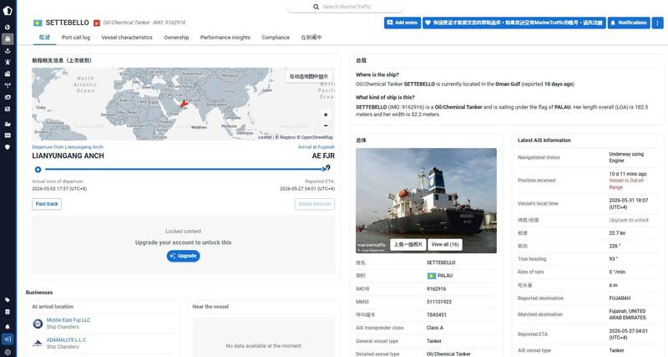Open the document sidebar icon above the bell
Viewport: 668px width, 357px height.
pyautogui.click(x=8, y=312)
